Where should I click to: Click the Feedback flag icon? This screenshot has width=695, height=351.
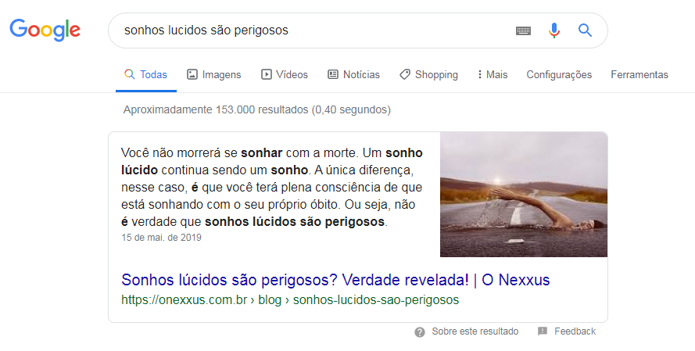pos(543,331)
